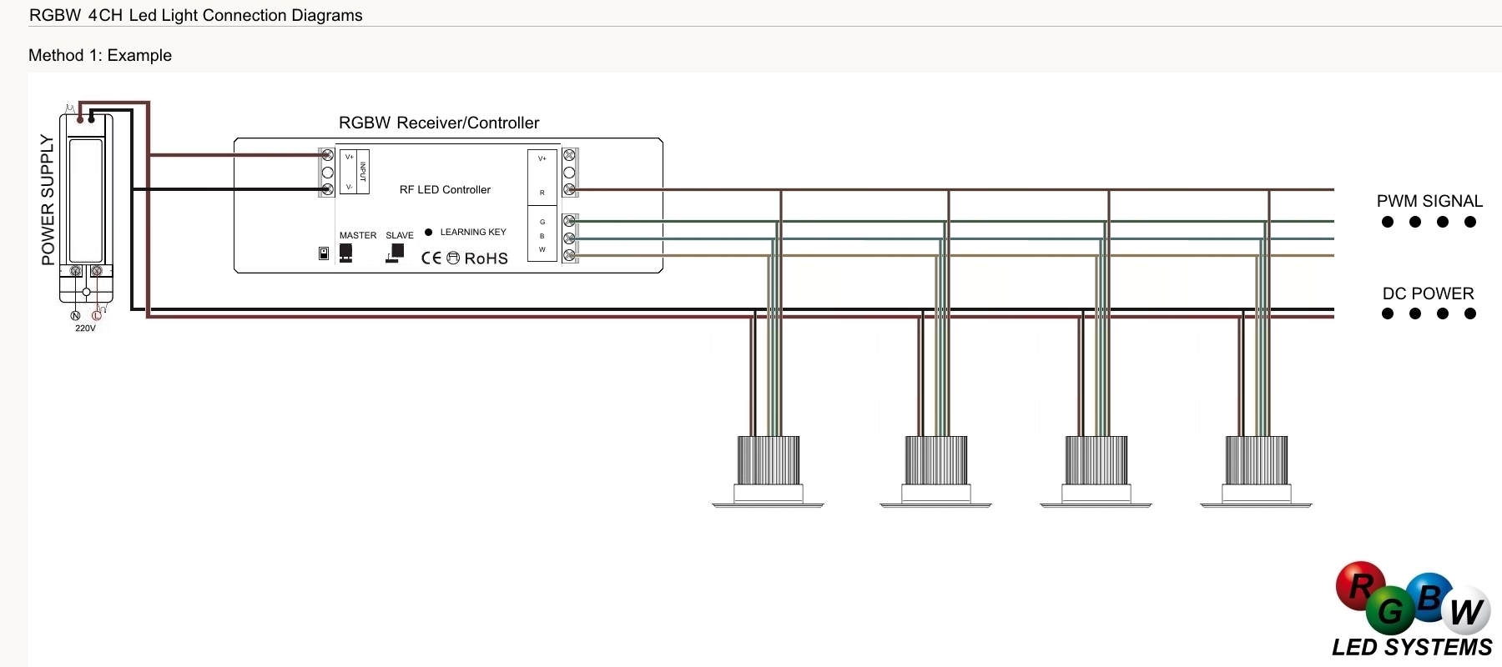Click the output W screw terminal
The image size is (1502, 667).
pos(569,255)
